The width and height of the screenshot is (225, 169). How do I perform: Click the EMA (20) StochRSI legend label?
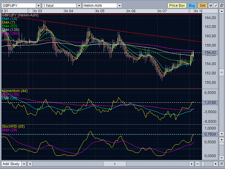[x=9, y=130]
